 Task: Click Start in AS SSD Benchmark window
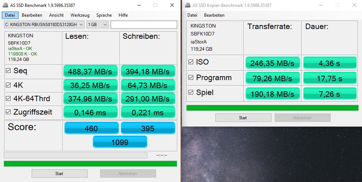tap(60, 174)
